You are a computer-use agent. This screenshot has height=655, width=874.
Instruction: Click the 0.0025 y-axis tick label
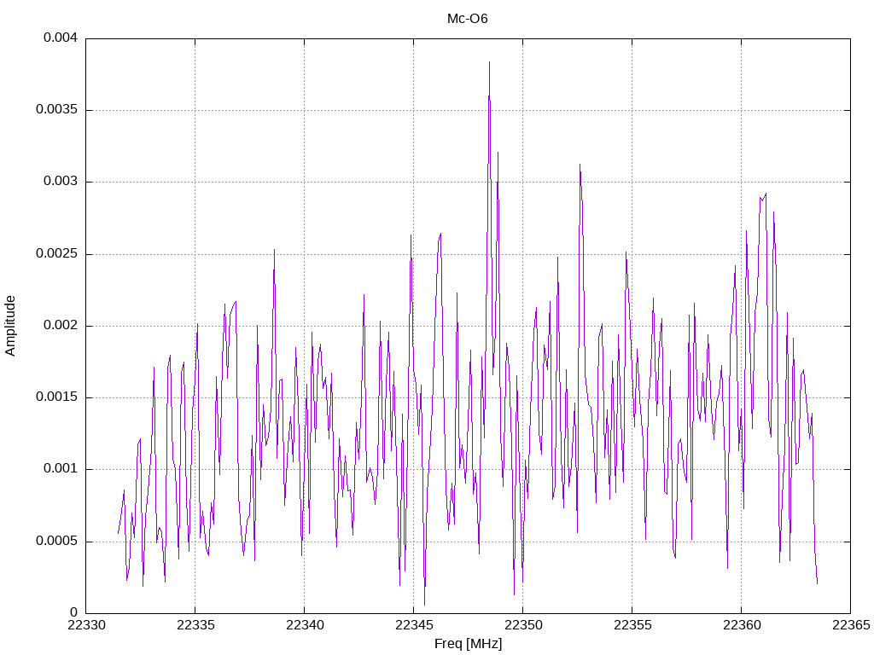(56, 254)
